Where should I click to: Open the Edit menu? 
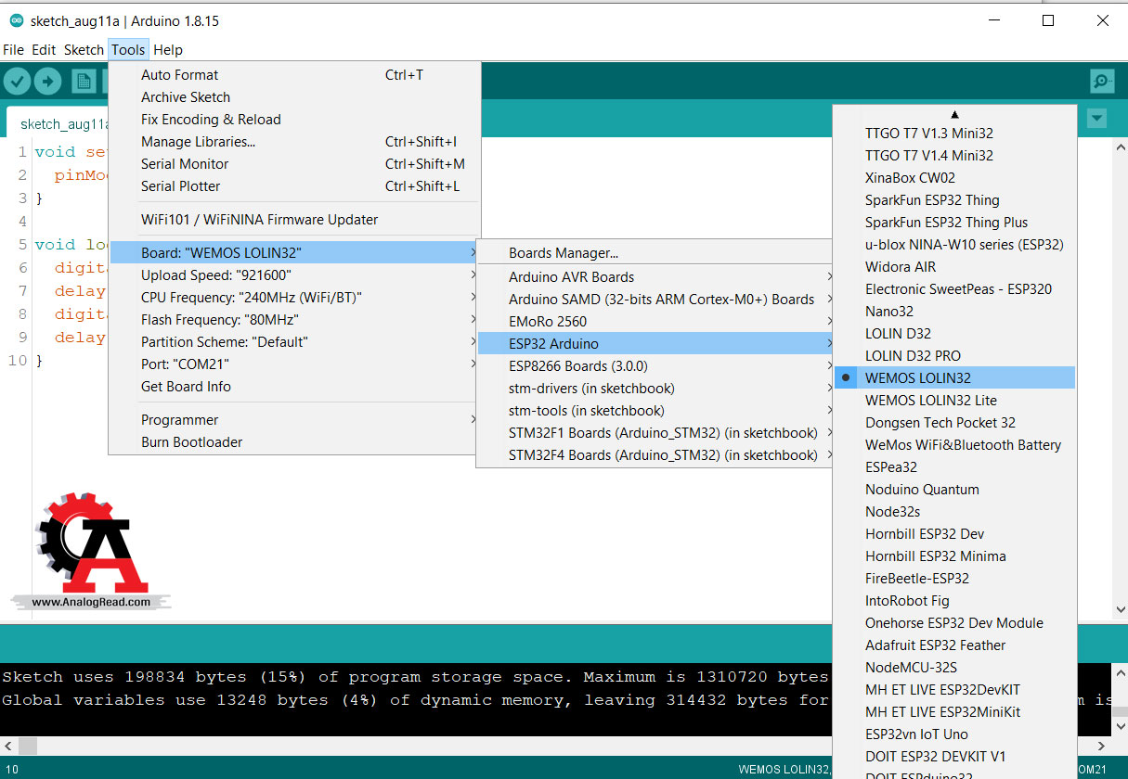[x=44, y=50]
